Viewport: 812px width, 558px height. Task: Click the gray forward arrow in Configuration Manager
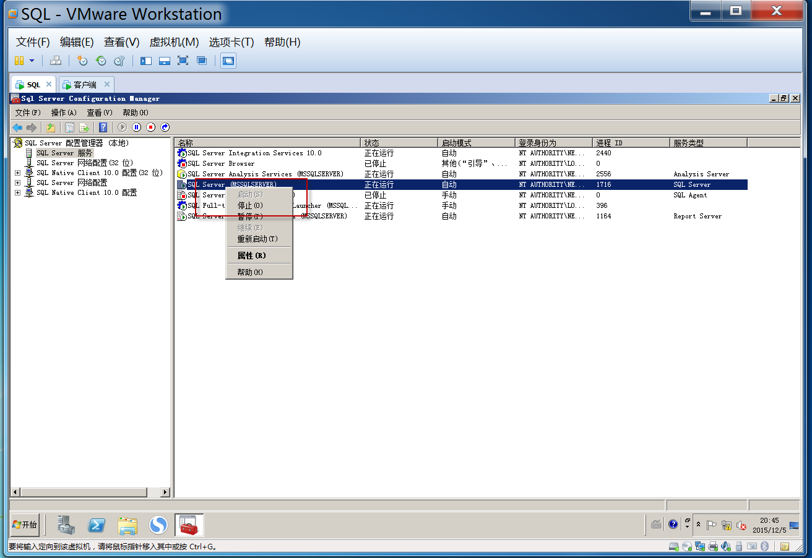[31, 127]
